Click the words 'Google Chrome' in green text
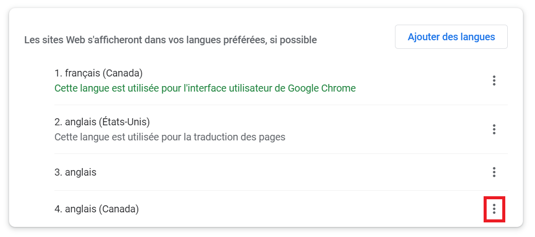This screenshot has width=535, height=237. pyautogui.click(x=322, y=88)
